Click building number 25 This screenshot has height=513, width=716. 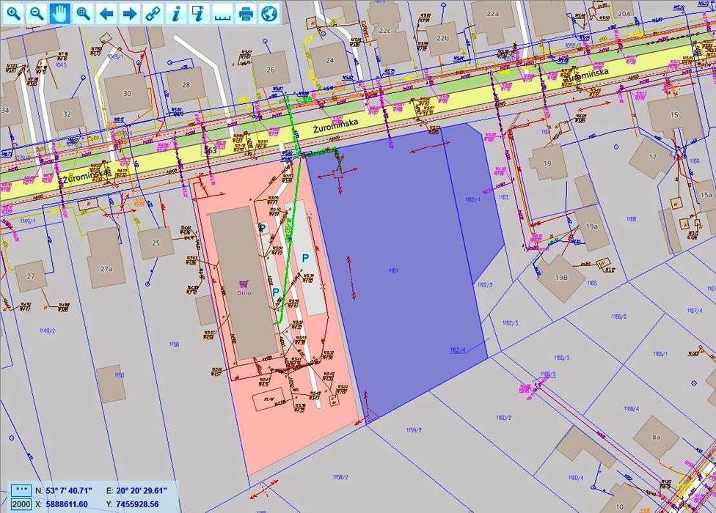[x=156, y=243]
